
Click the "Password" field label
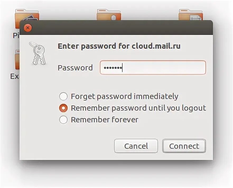[x=75, y=68]
